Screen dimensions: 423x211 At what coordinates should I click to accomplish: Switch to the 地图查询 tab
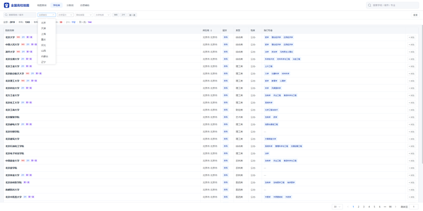pyautogui.click(x=42, y=5)
